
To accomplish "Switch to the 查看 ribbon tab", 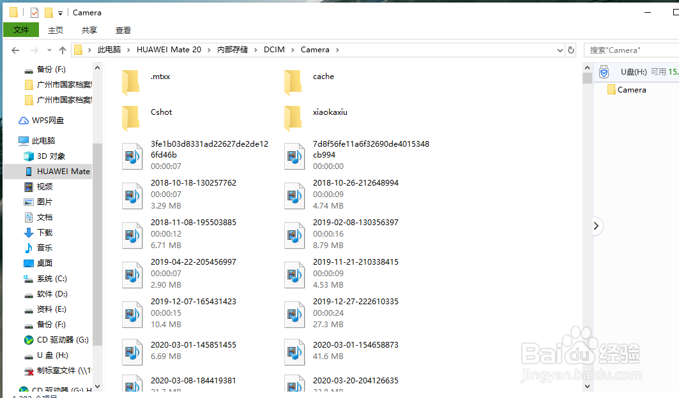I will pos(123,30).
